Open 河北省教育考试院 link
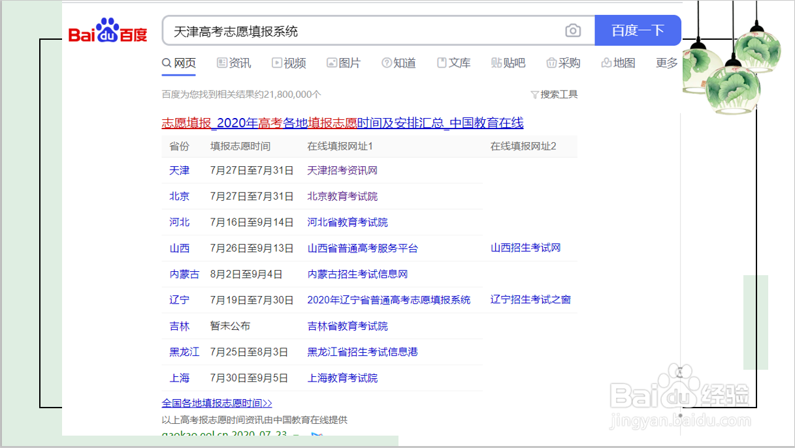 [348, 222]
